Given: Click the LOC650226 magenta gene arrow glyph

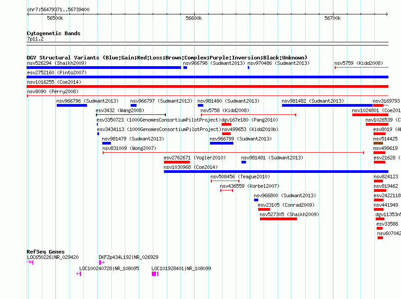Looking at the screenshot, I should click(30, 262).
